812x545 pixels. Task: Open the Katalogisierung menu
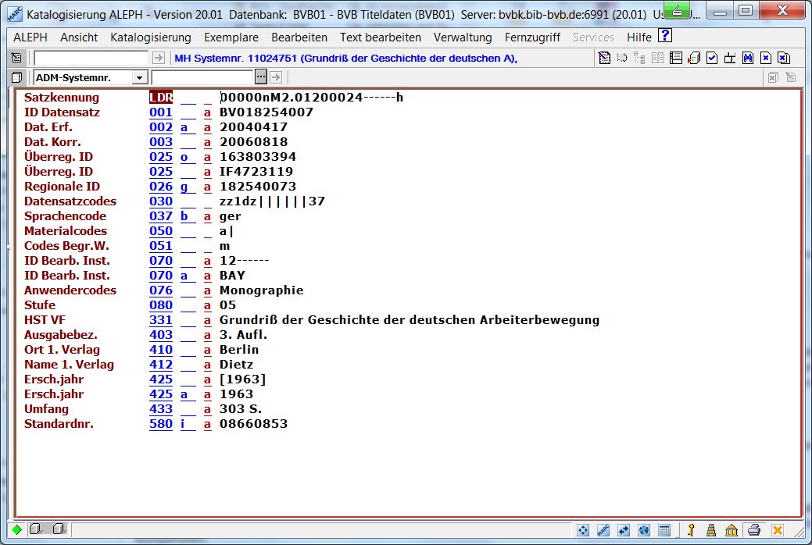150,37
